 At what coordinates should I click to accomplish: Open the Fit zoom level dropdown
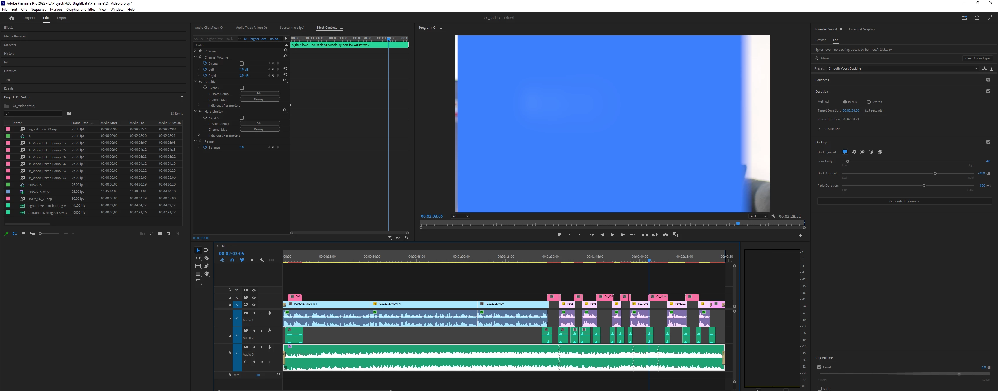click(x=460, y=217)
